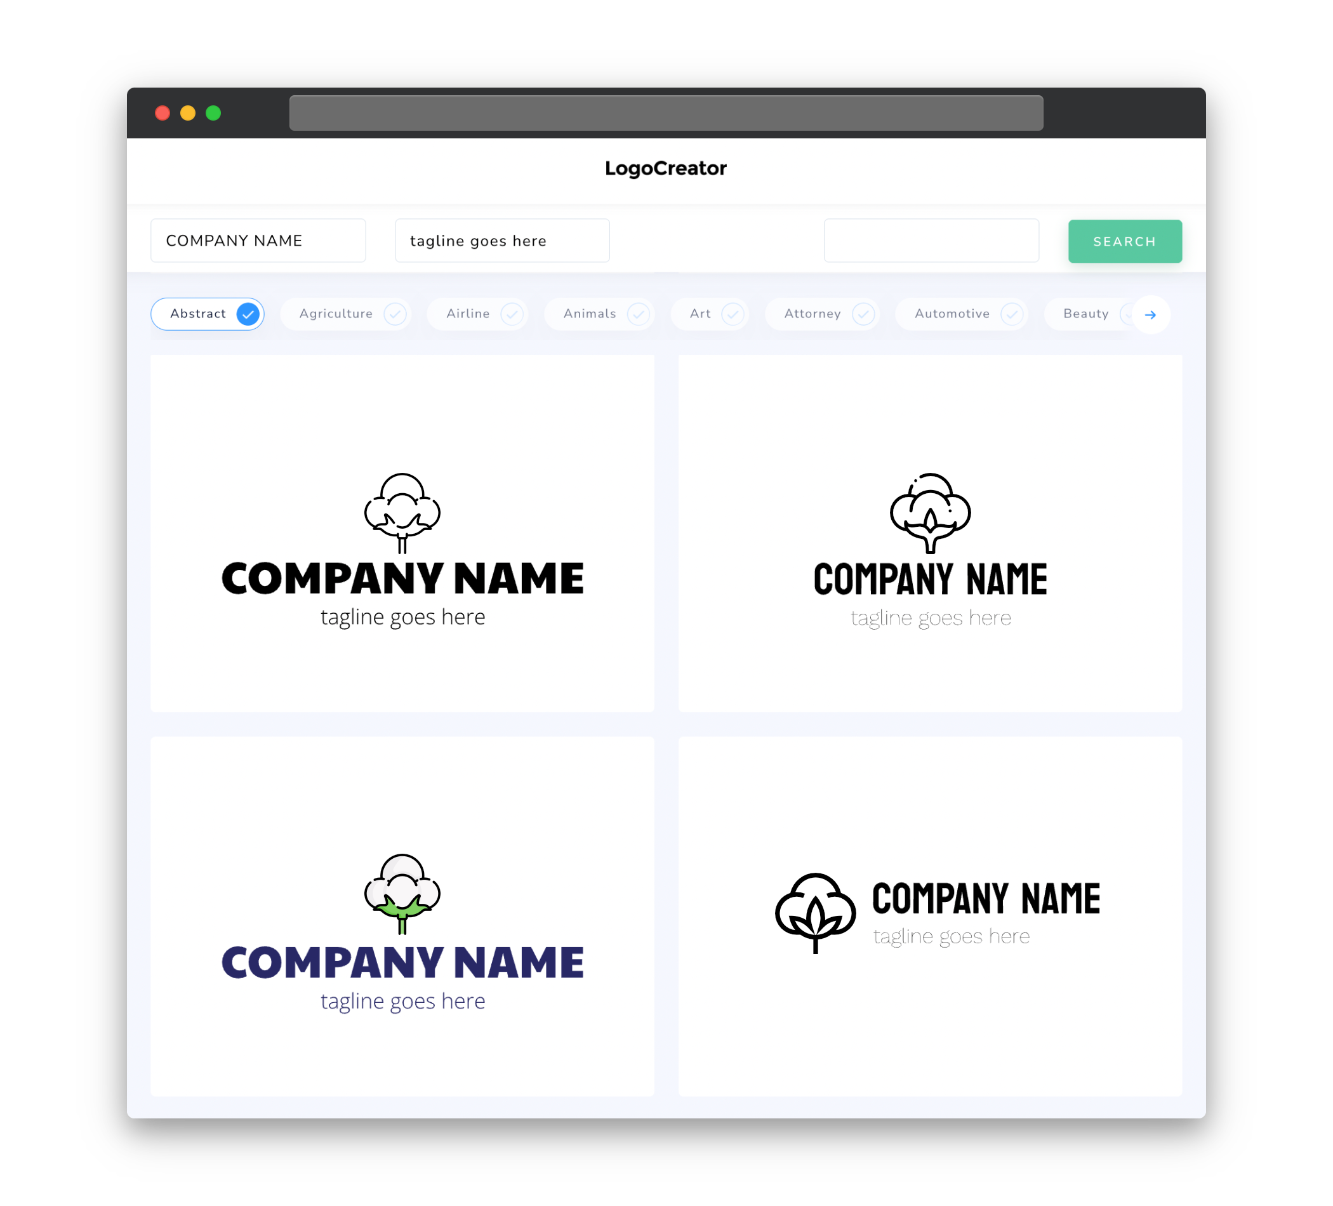
Task: Click the Agriculture category checkmark icon
Action: coord(394,314)
